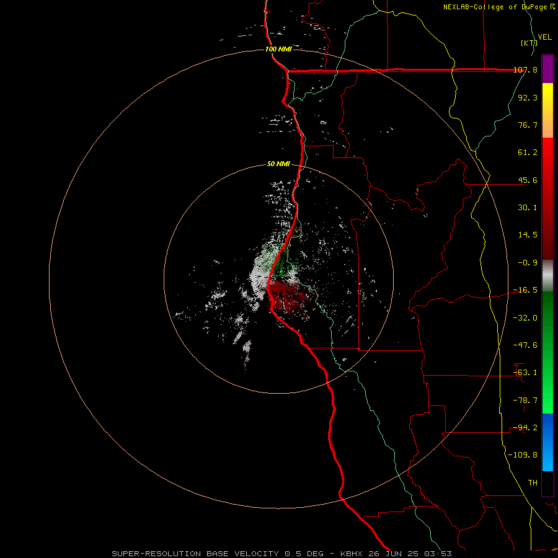Click the Super-Resolution Base Velocity caption
This screenshot has height=558, width=558.
coord(282,554)
